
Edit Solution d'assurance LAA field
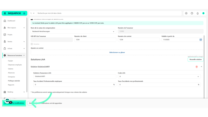(75, 76)
